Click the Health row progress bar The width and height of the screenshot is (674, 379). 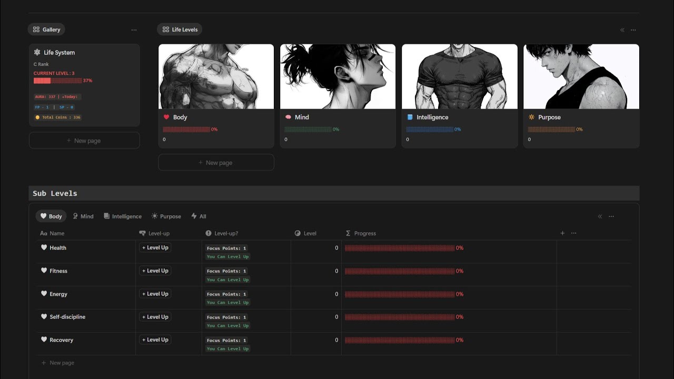coord(400,248)
